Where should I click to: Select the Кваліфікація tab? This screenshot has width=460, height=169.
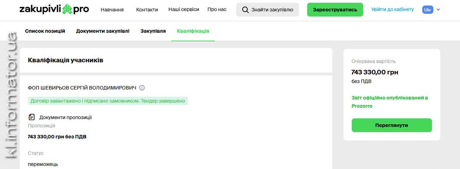pos(193,31)
